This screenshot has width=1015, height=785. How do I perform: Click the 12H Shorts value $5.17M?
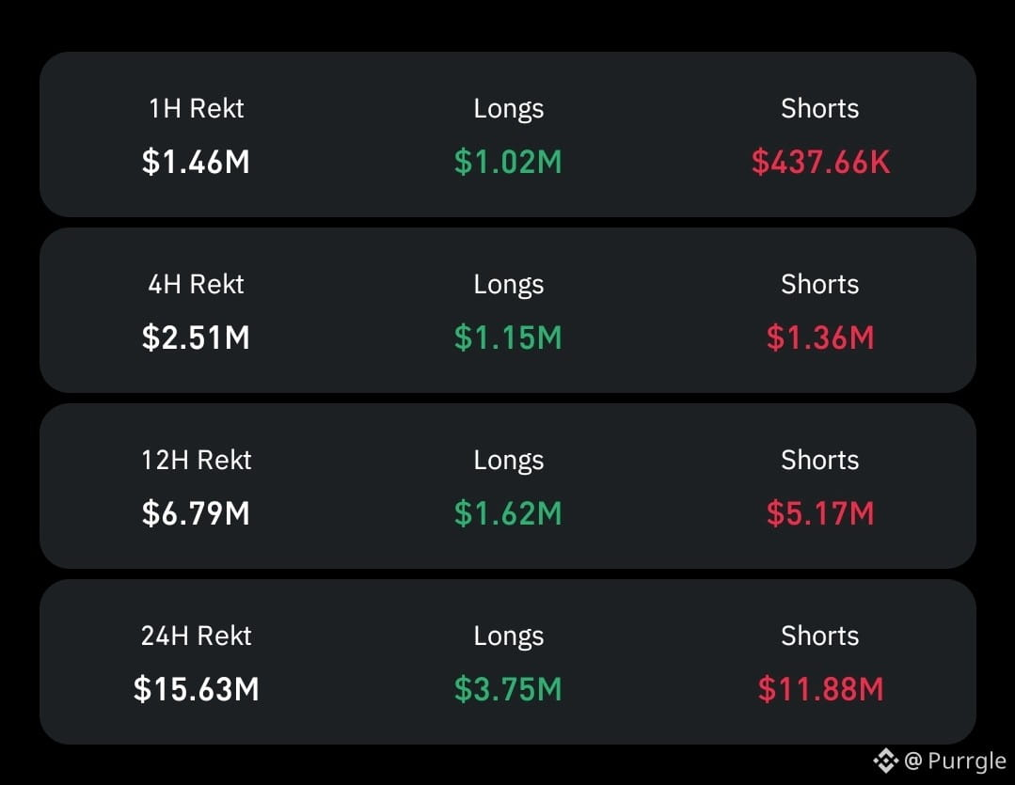pyautogui.click(x=821, y=514)
